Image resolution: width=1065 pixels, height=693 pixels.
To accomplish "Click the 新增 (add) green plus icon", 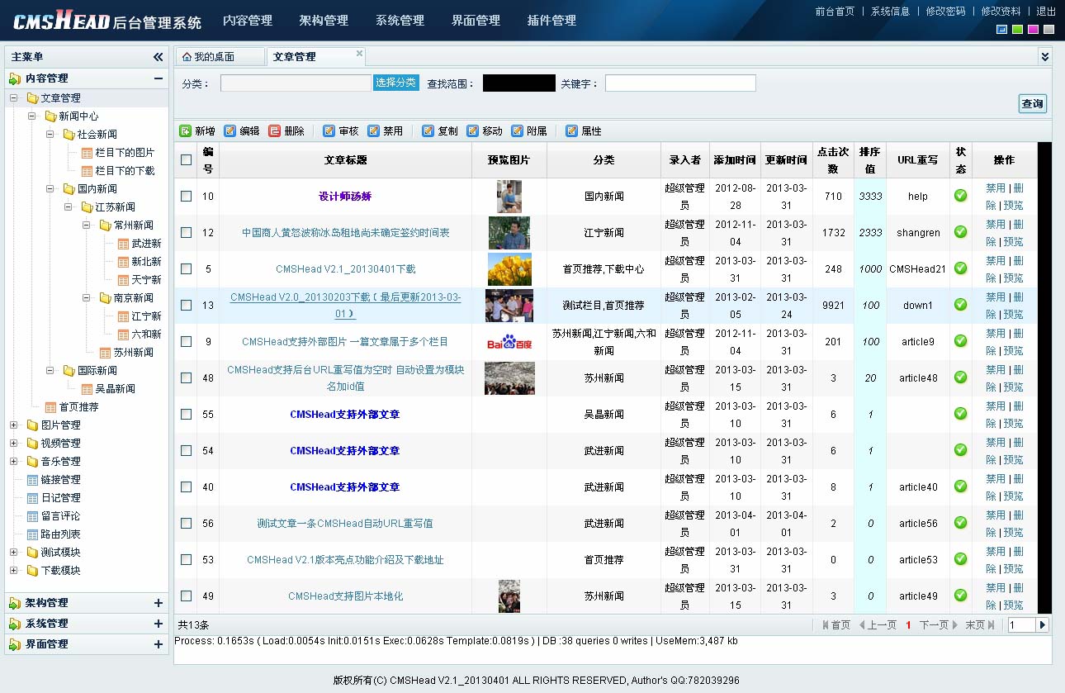I will 186,131.
